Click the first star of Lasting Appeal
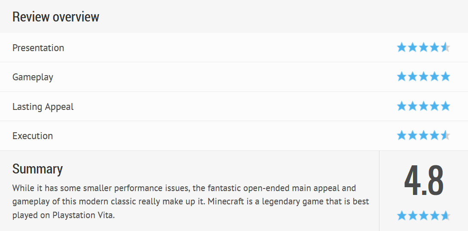468x231 pixels. [x=402, y=106]
